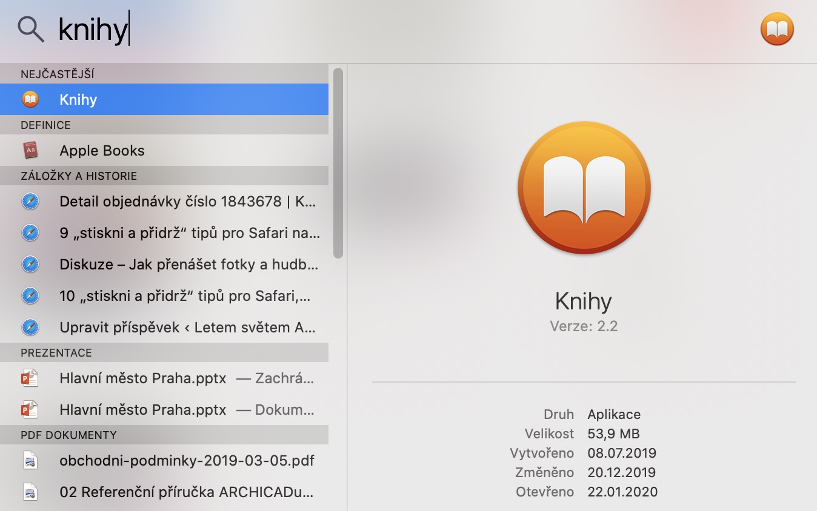Click the created date "08.07.2019"
The height and width of the screenshot is (511, 817).
(x=622, y=453)
